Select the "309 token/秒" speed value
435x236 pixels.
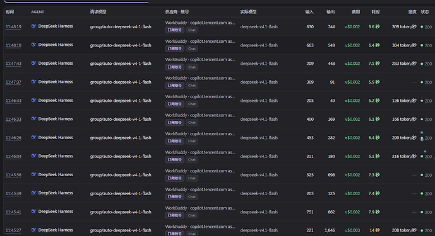404,27
